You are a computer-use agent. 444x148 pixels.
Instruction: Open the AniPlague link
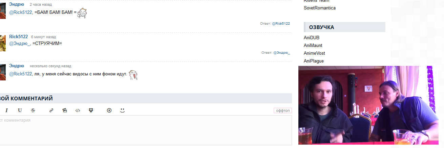pos(314,61)
